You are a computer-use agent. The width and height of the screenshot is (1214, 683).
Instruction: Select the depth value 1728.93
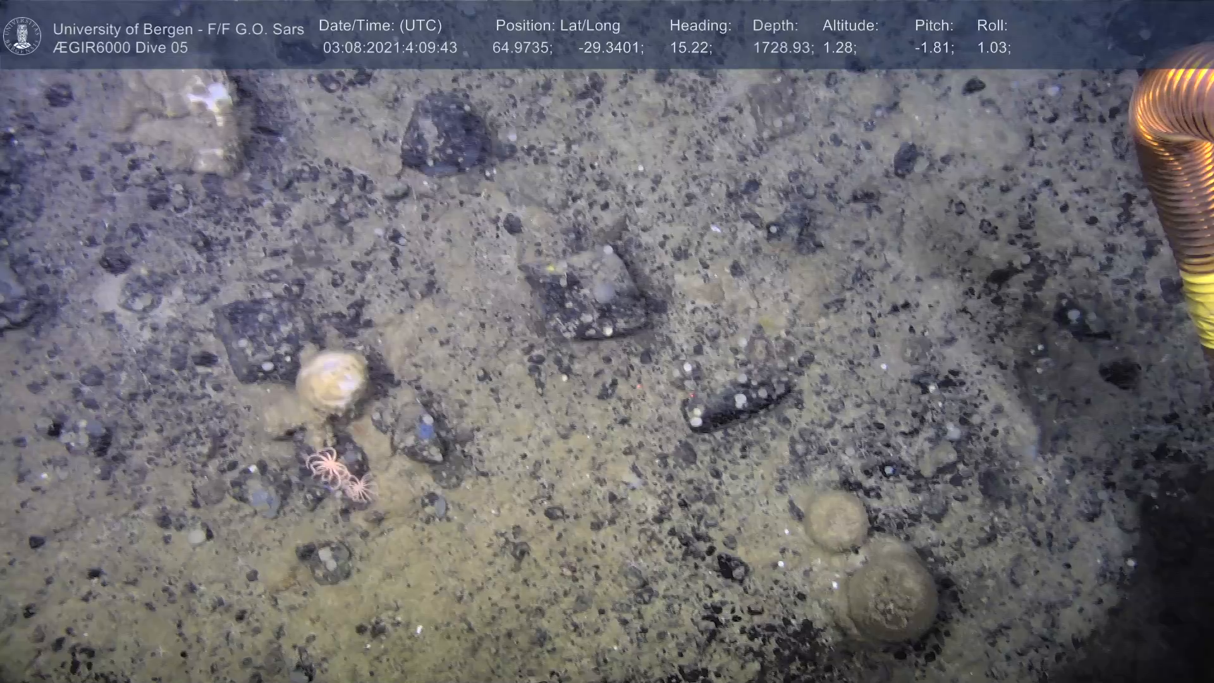(x=783, y=48)
